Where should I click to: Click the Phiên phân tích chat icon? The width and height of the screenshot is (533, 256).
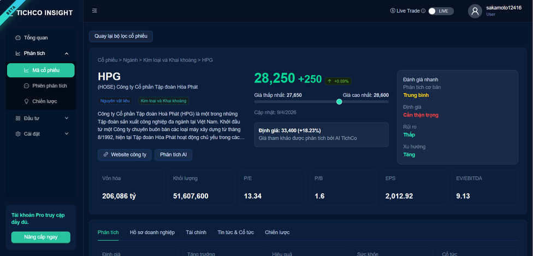(27, 86)
